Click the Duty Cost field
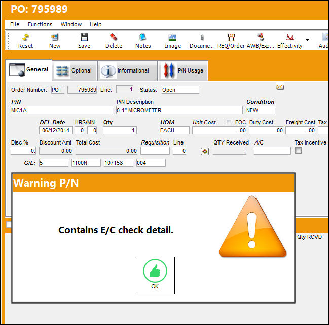 point(266,130)
